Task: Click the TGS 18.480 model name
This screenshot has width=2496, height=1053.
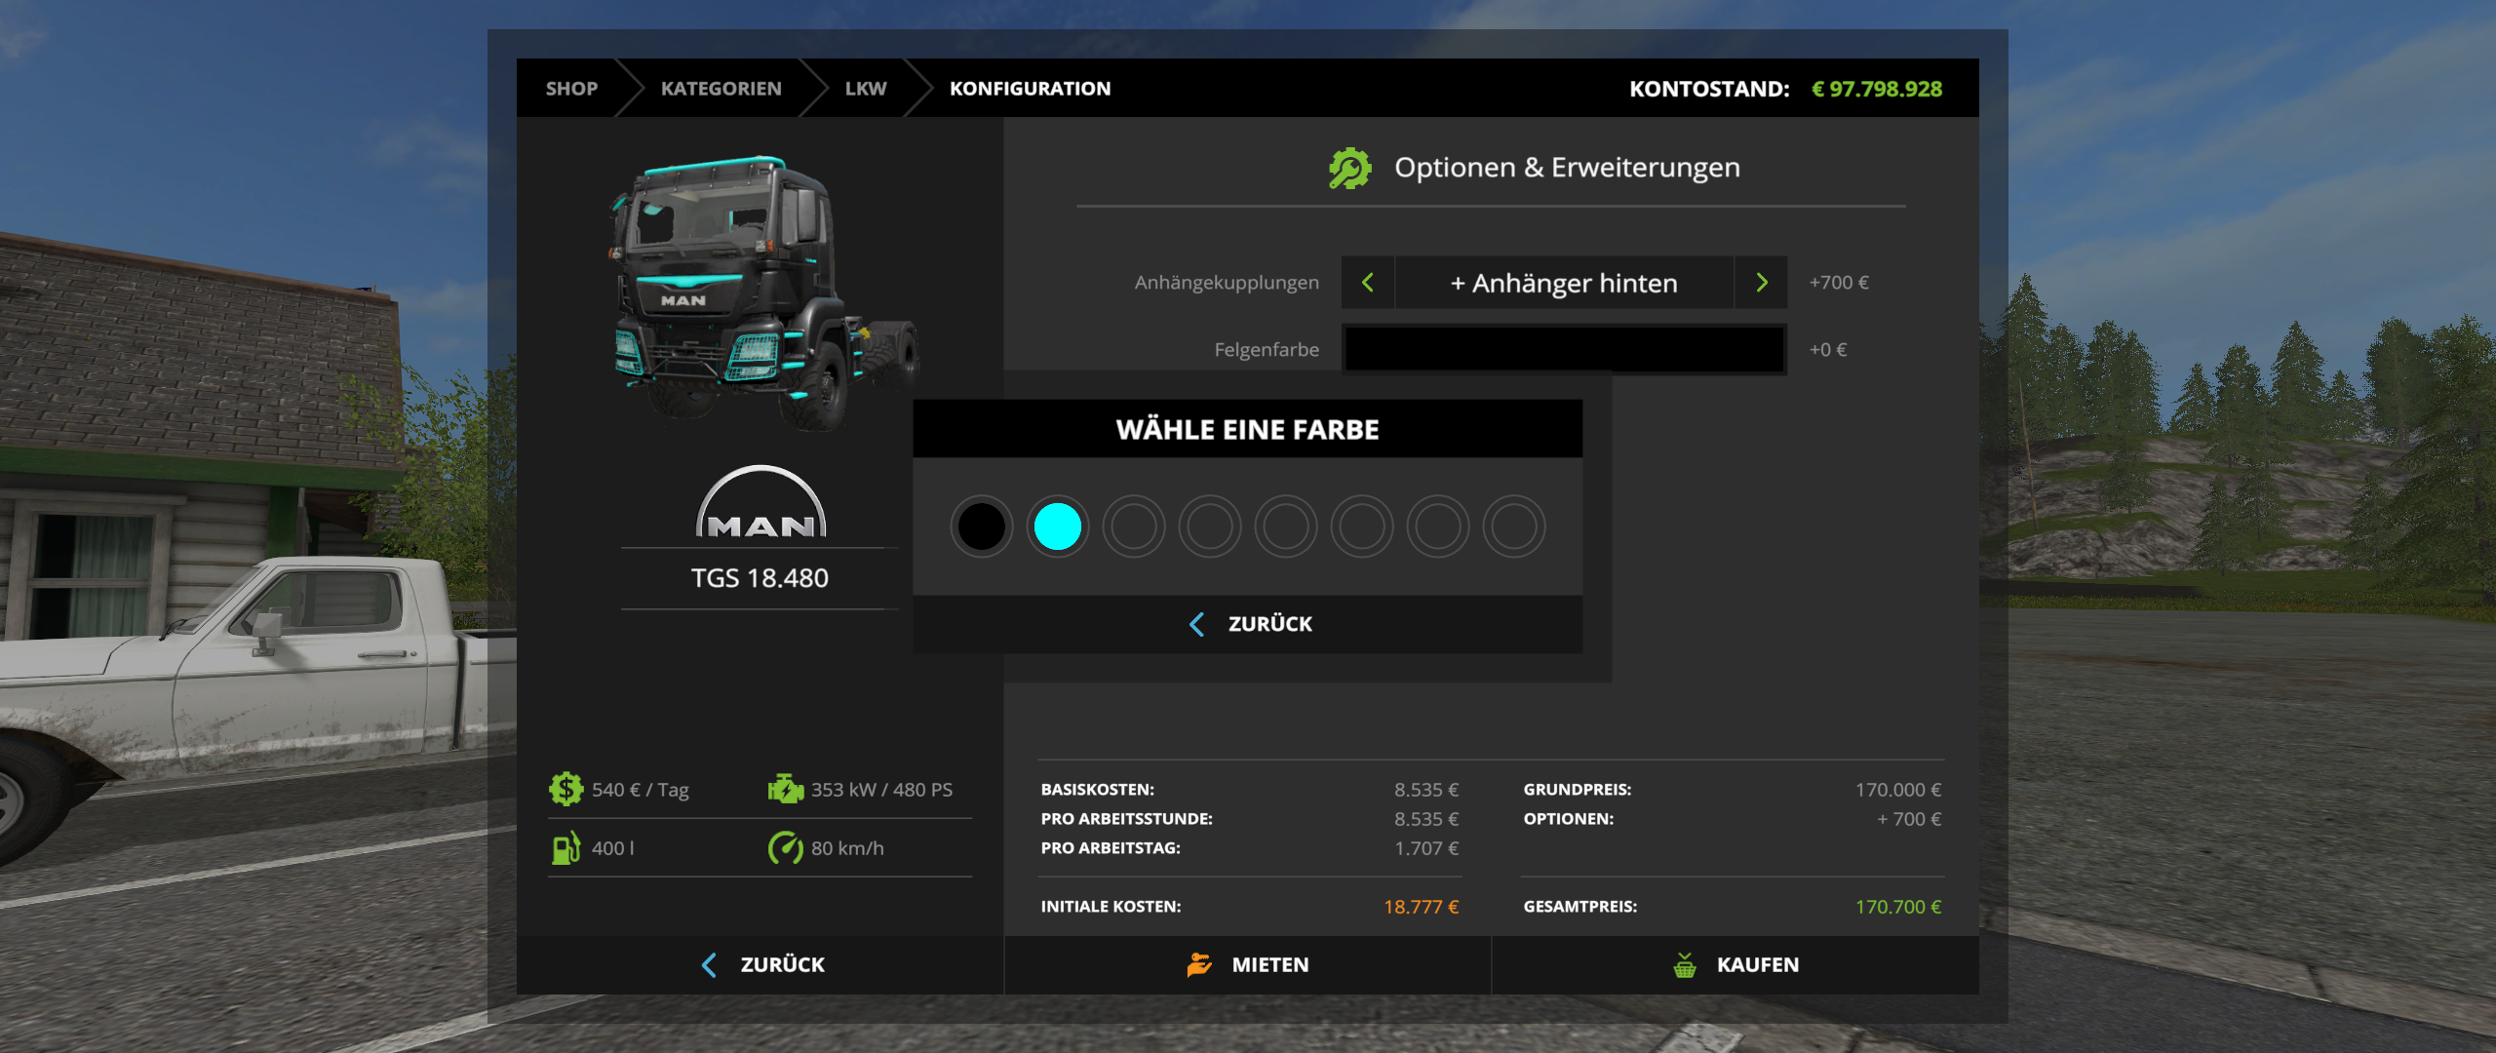Action: 760,578
